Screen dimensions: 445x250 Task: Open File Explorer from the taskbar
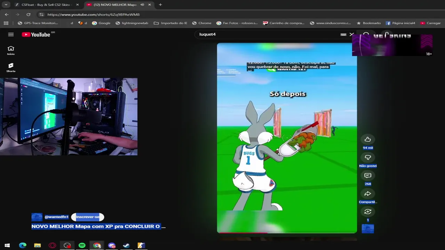click(x=38, y=245)
